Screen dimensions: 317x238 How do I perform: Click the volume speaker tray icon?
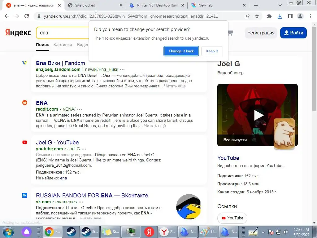click(285, 232)
